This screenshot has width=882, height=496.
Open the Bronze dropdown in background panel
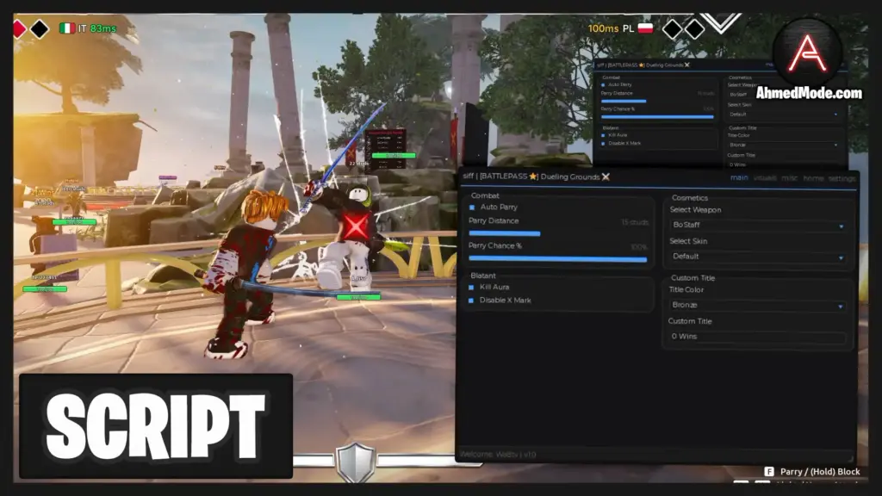click(x=784, y=145)
